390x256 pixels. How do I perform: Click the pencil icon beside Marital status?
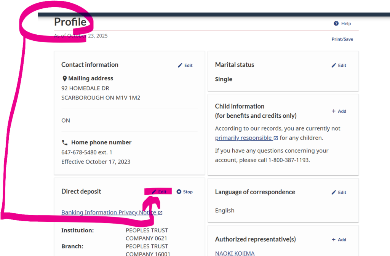(x=334, y=66)
